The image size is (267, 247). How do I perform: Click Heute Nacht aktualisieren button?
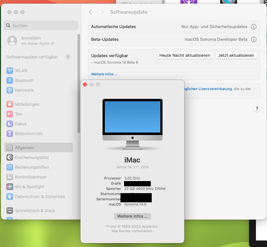pyautogui.click(x=185, y=55)
